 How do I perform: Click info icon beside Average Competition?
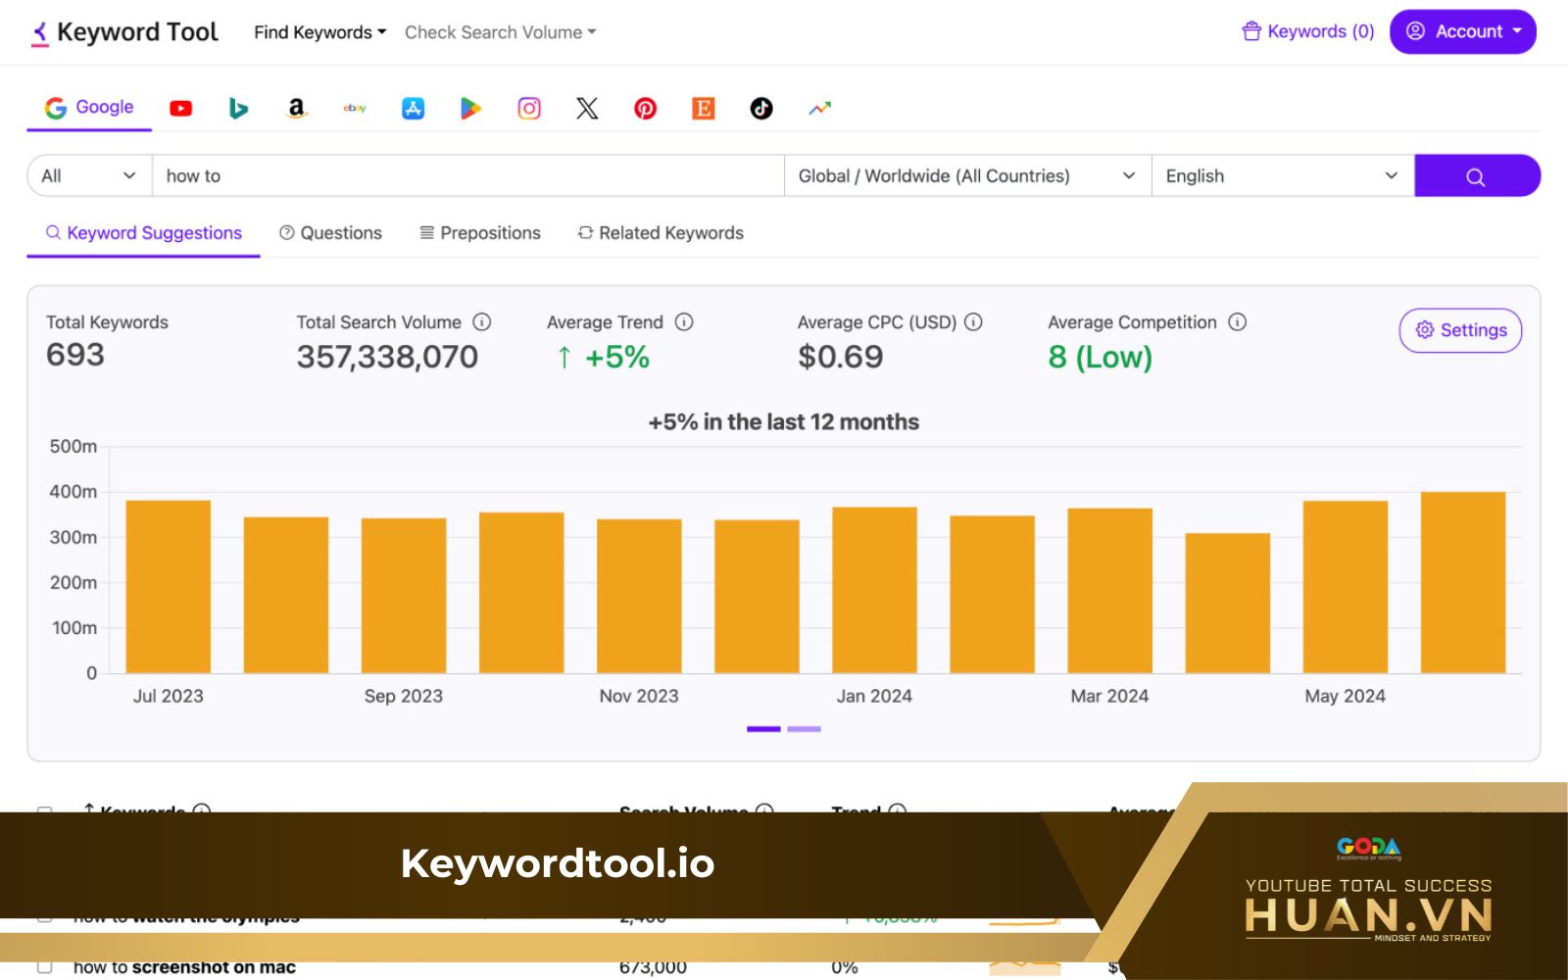pos(1238,321)
